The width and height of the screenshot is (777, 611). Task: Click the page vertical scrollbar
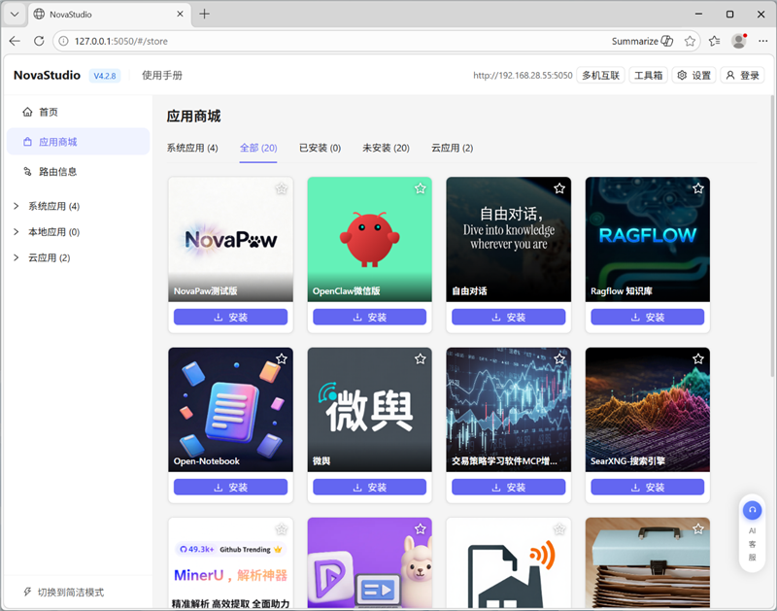(x=772, y=238)
